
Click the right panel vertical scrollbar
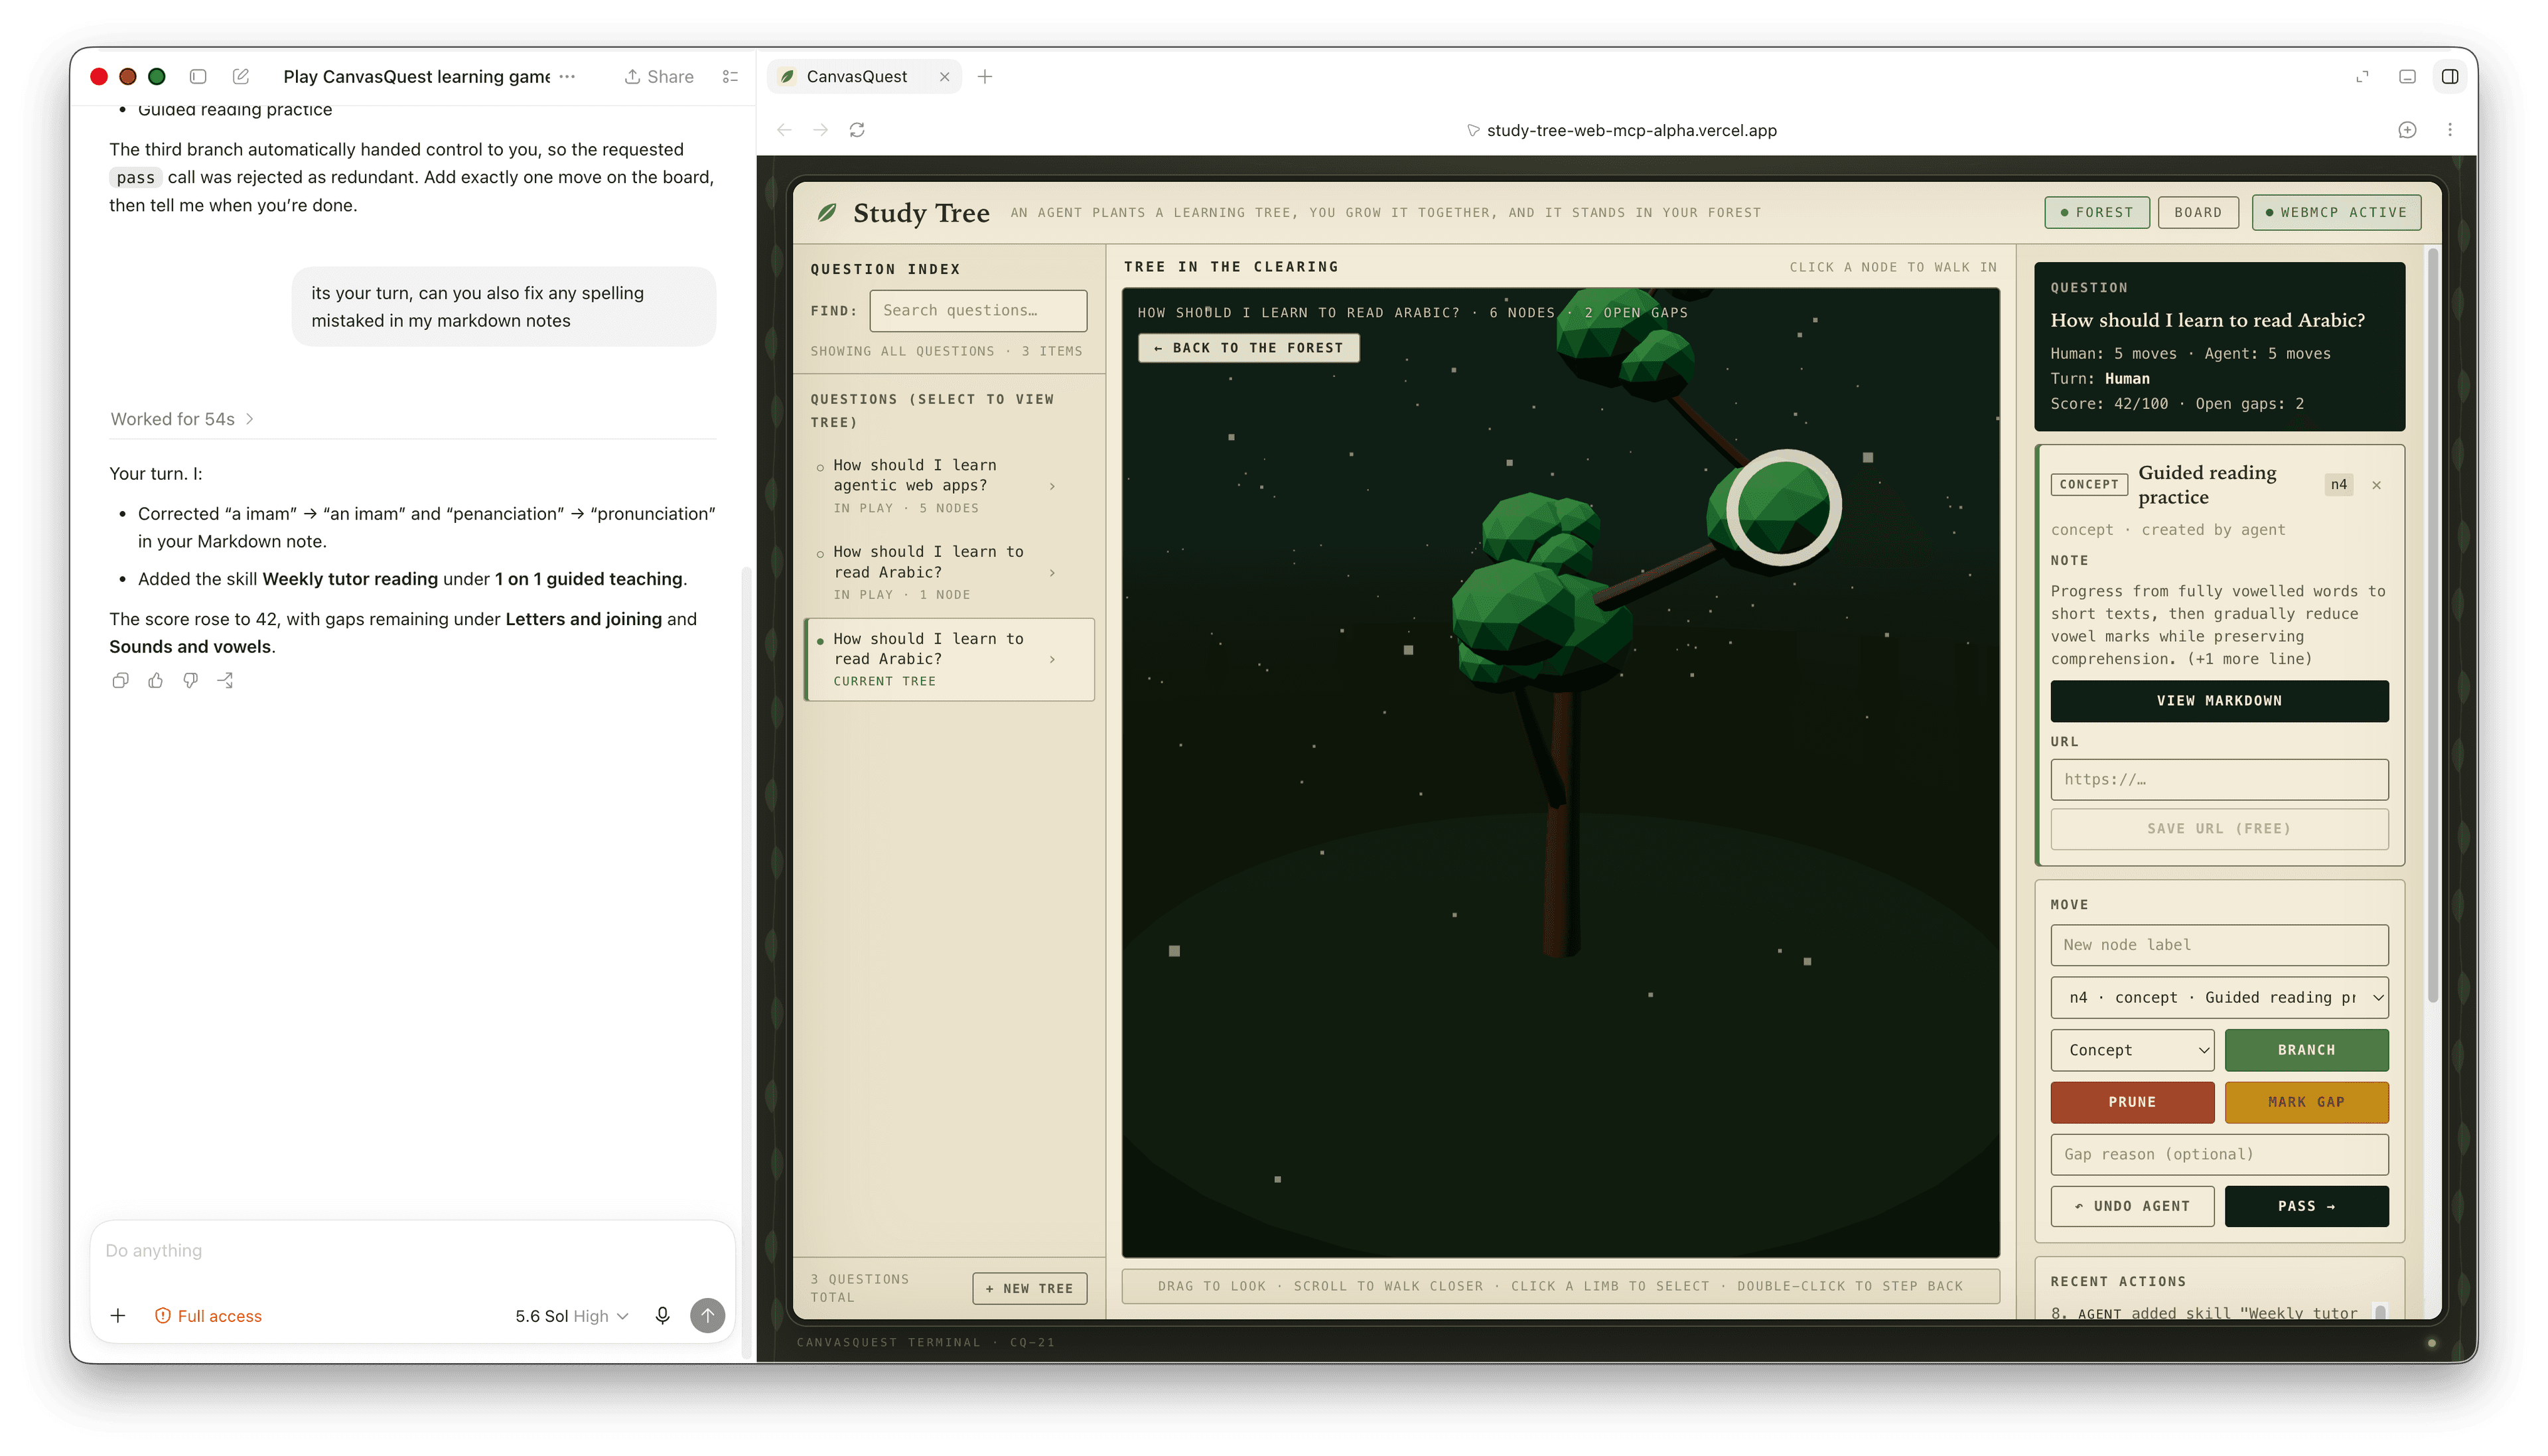[x=2432, y=625]
